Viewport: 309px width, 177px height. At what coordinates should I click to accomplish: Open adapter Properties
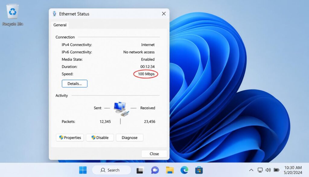coord(70,137)
